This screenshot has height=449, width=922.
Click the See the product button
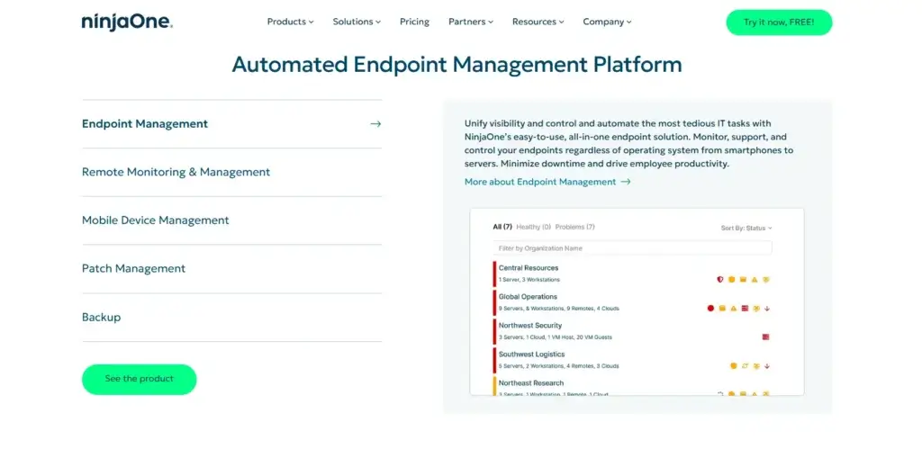coord(140,379)
